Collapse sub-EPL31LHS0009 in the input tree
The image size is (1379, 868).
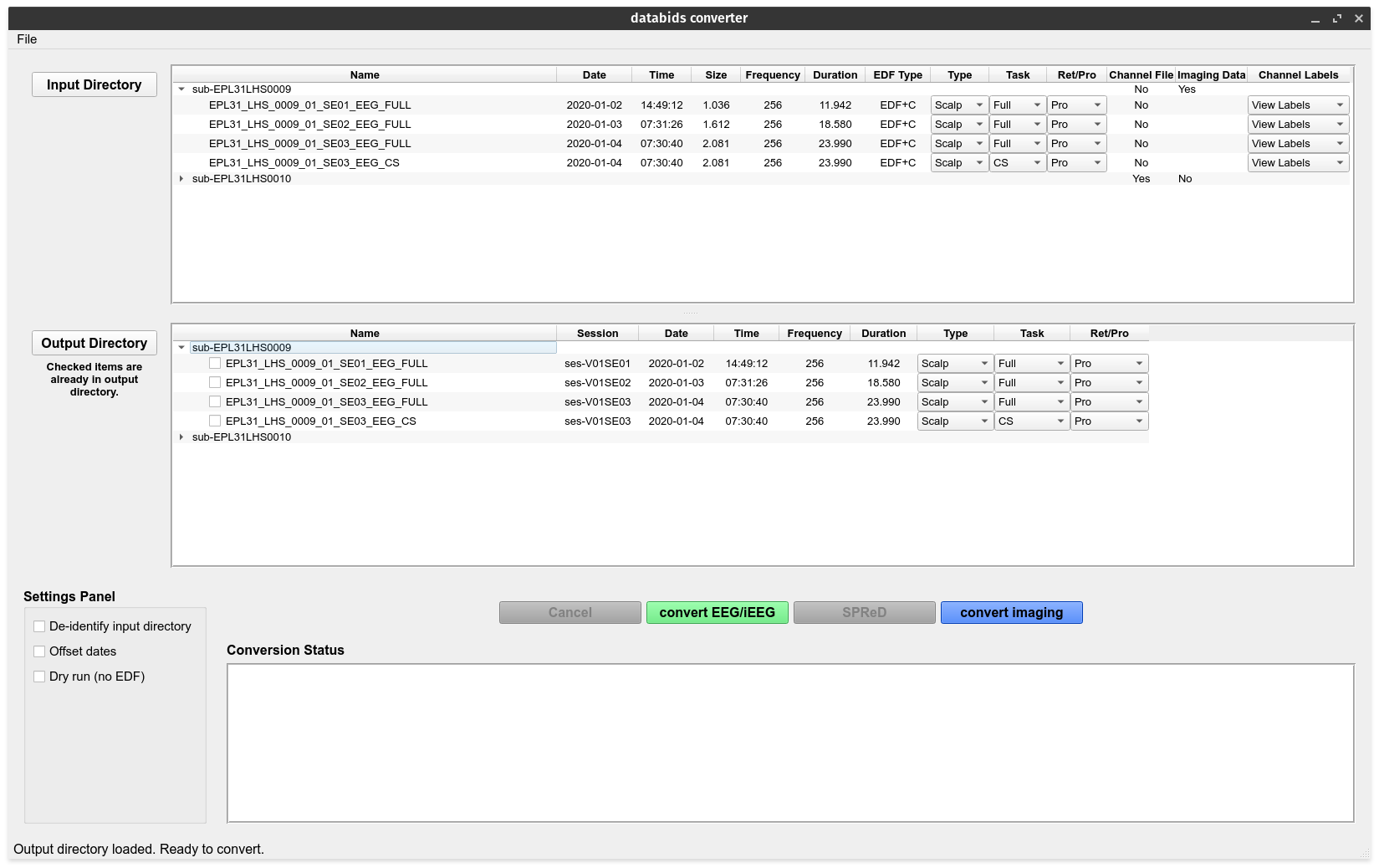click(x=181, y=89)
